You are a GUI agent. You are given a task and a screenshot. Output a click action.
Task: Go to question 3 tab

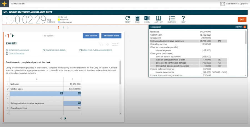pos(67,28)
